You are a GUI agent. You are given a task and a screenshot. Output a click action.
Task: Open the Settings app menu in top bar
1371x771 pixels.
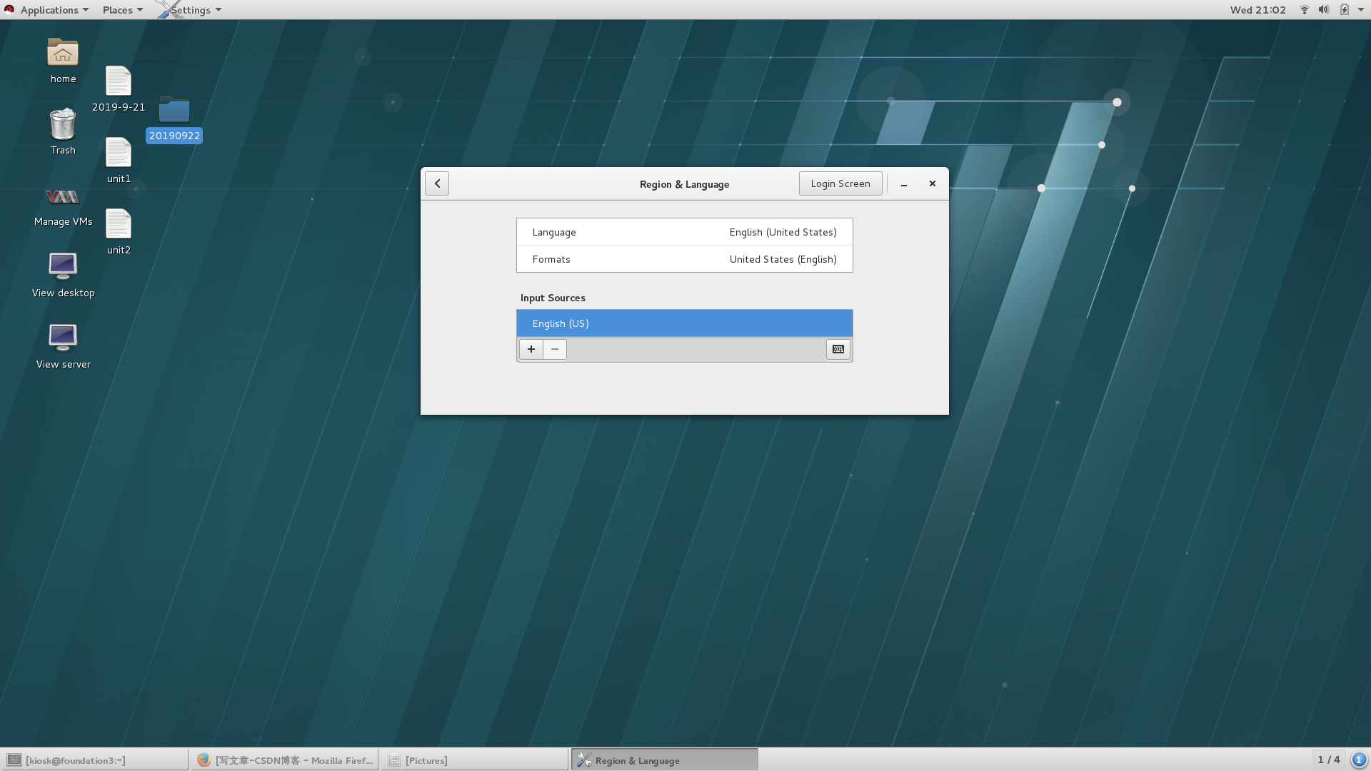[x=191, y=10]
